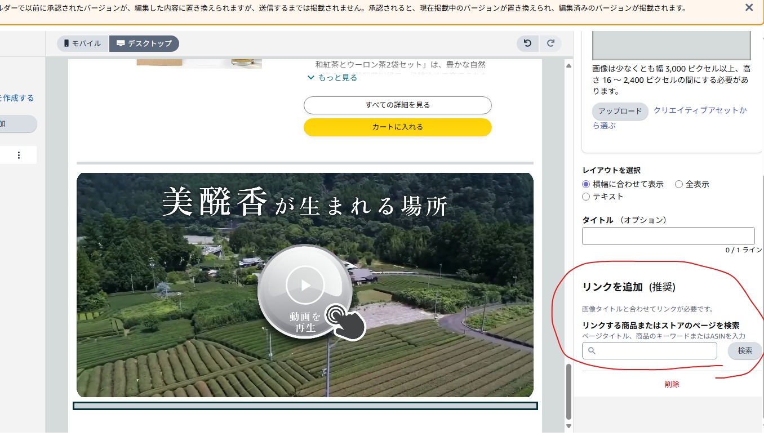Switch to the モバイル preview tab
Screen dimensions: 764x436
tap(83, 43)
